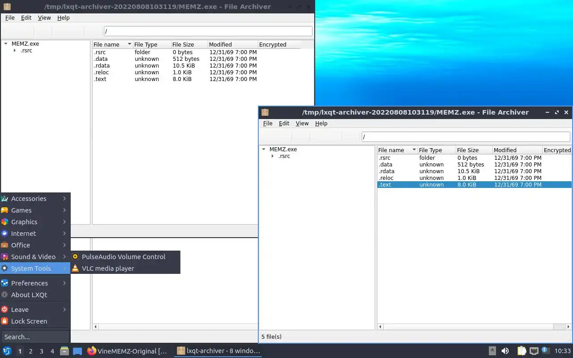Image resolution: width=573 pixels, height=358 pixels.
Task: Select .rdata row in front archiver window
Action: coord(474,171)
